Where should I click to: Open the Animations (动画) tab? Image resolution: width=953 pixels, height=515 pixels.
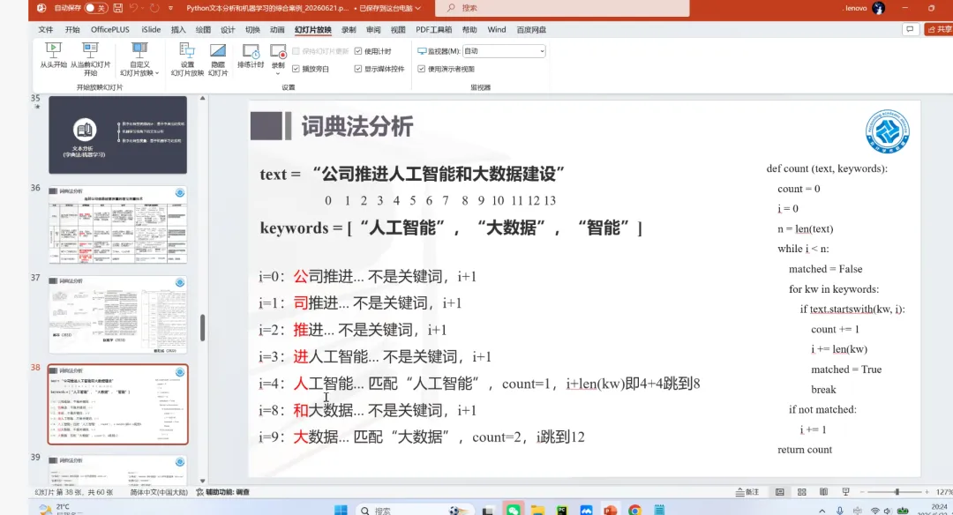pos(277,29)
